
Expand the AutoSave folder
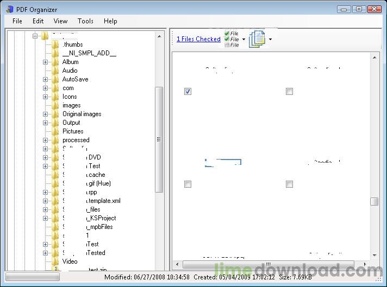coord(46,79)
